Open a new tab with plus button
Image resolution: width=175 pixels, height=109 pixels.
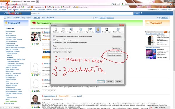coord(38,1)
